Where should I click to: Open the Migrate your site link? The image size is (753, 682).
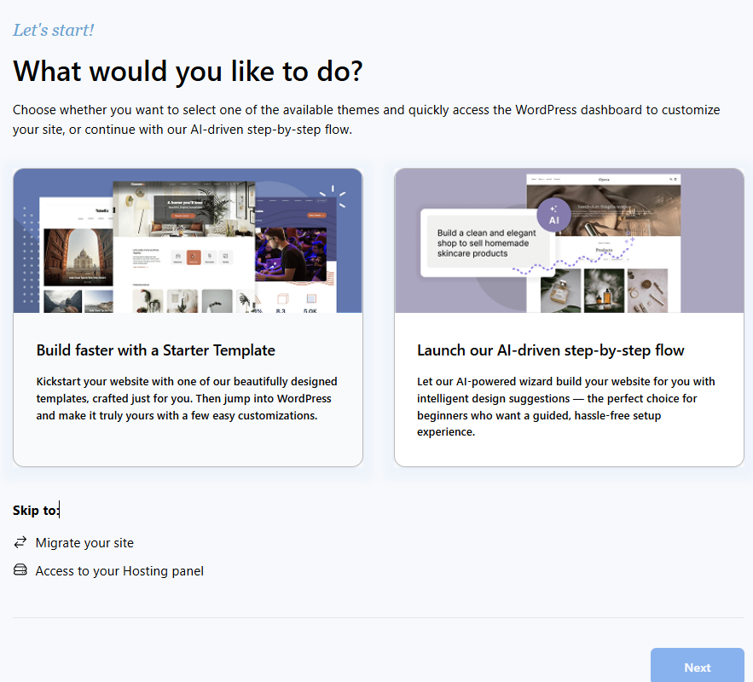[x=84, y=542]
